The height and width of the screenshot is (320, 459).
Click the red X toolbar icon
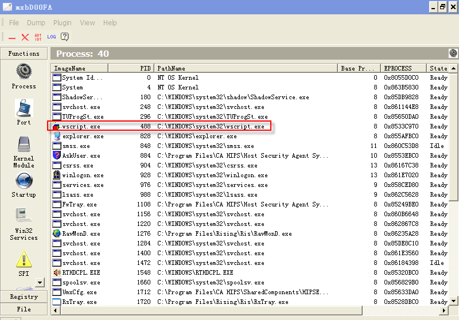pyautogui.click(x=25, y=37)
